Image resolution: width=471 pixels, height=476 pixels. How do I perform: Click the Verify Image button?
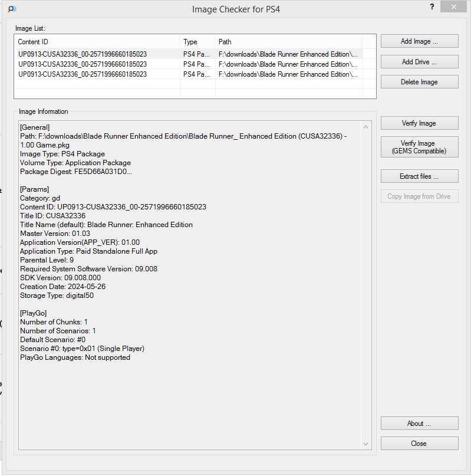[419, 123]
